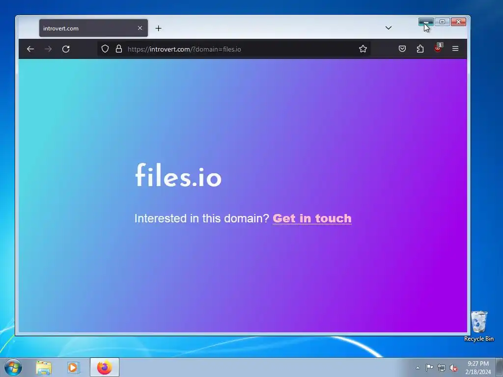
Task: Close the introvert.com tab
Action: [x=140, y=28]
